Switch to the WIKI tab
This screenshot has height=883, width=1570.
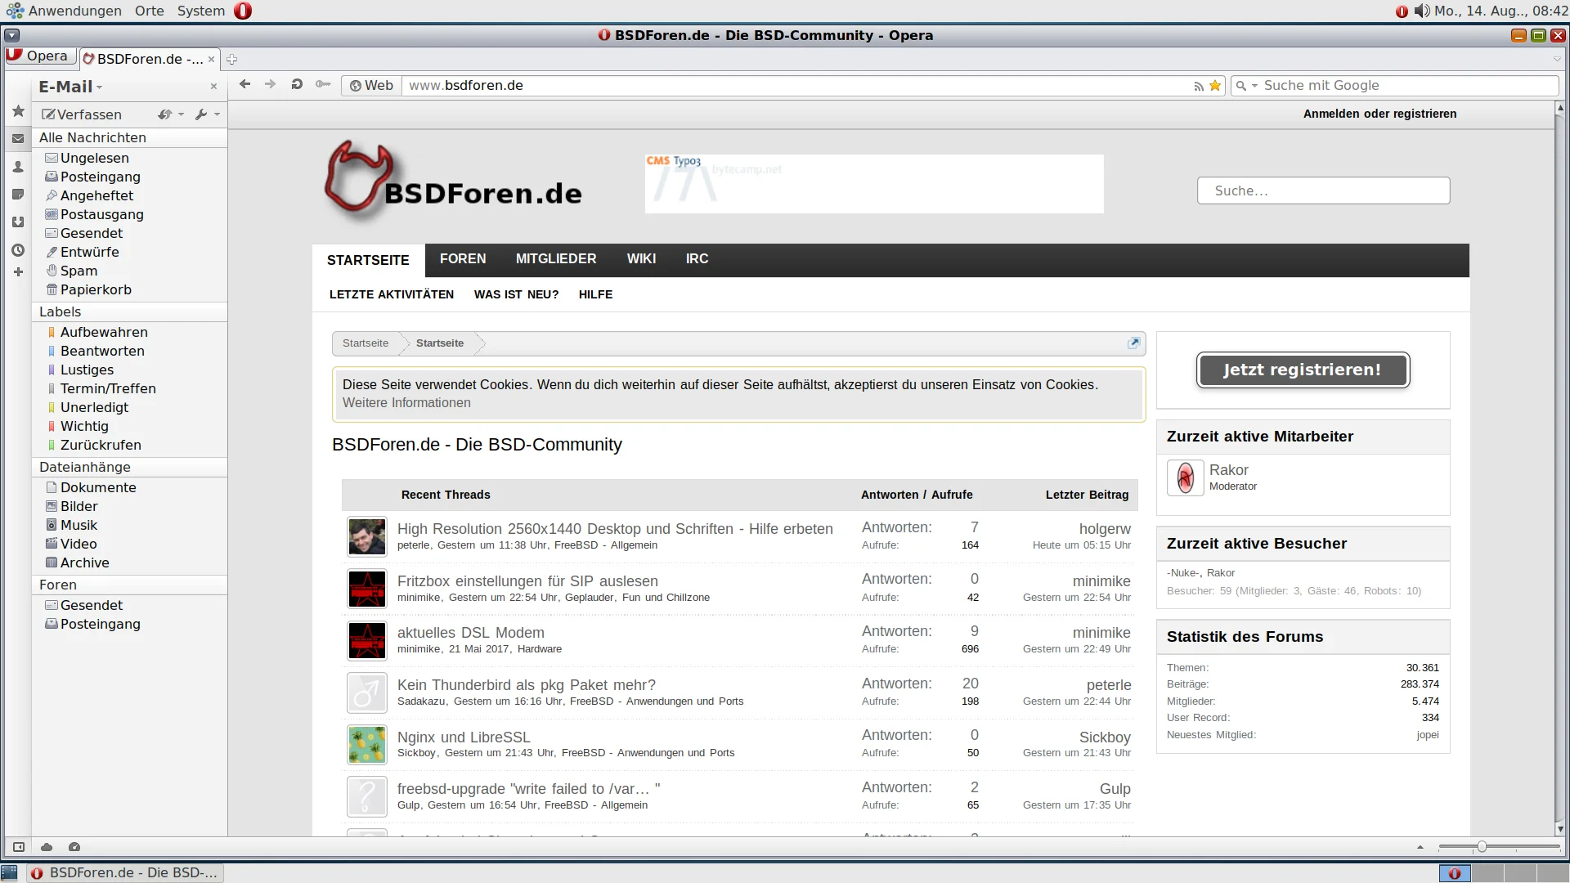click(641, 259)
